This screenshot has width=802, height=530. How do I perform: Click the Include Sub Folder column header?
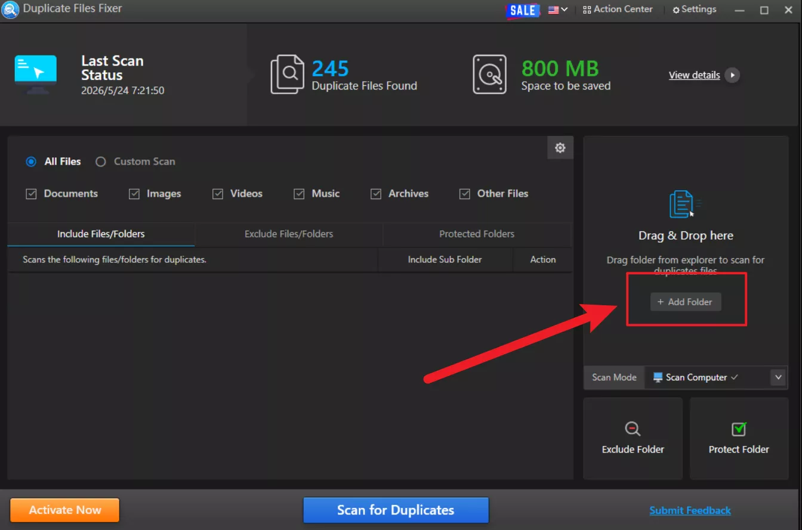445,260
